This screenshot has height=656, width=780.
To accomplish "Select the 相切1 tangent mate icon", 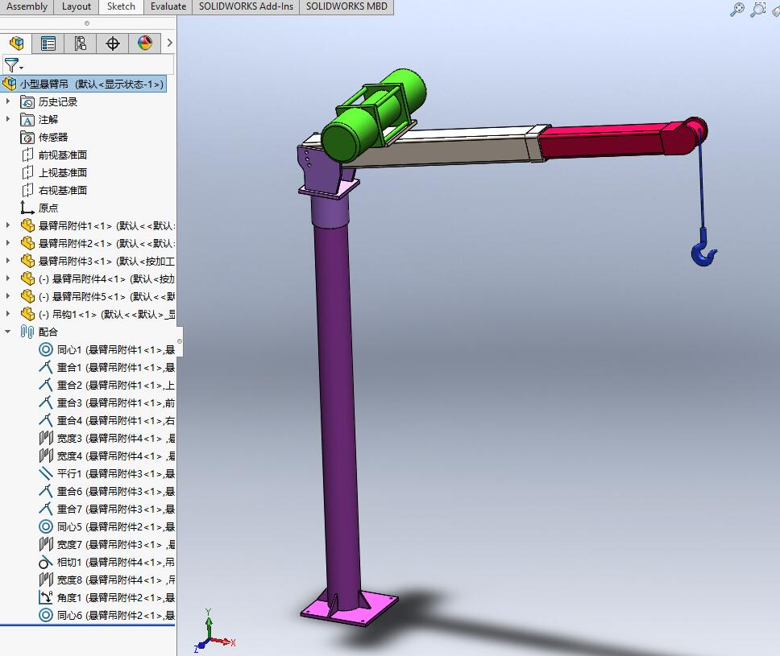I will pyautogui.click(x=46, y=562).
